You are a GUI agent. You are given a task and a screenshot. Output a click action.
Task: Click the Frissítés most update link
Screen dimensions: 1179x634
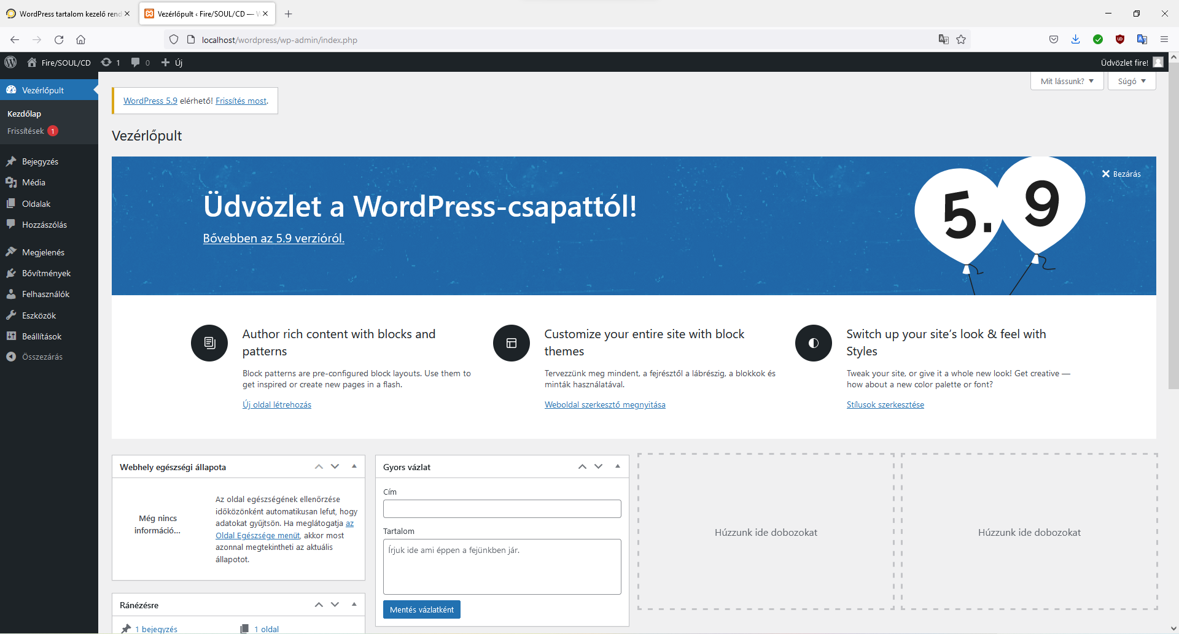[241, 101]
